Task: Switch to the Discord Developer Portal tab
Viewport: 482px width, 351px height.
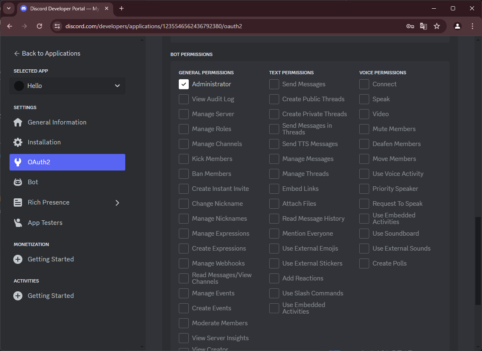Action: coord(62,8)
